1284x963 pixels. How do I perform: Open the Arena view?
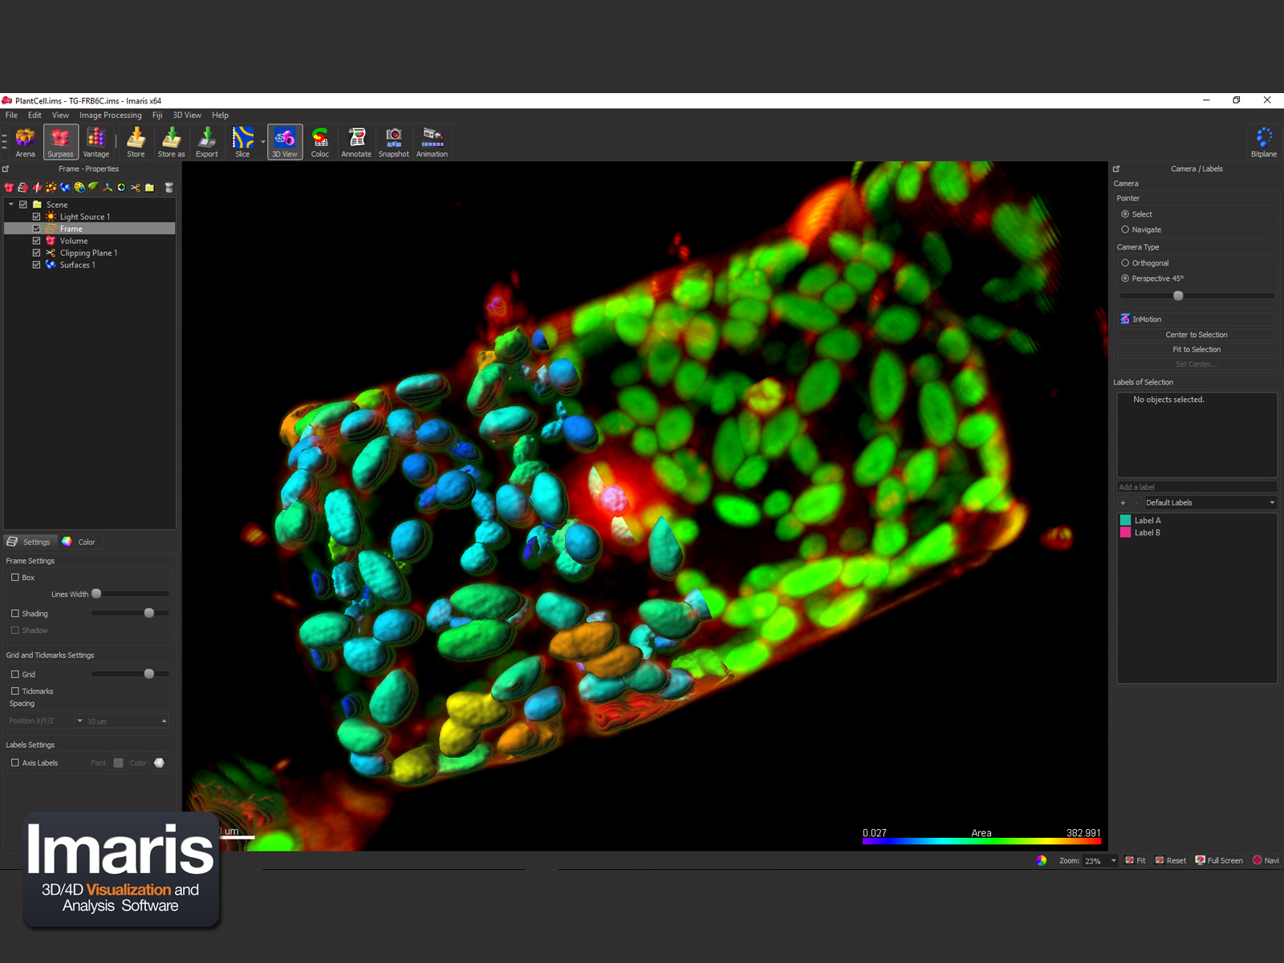[x=25, y=142]
